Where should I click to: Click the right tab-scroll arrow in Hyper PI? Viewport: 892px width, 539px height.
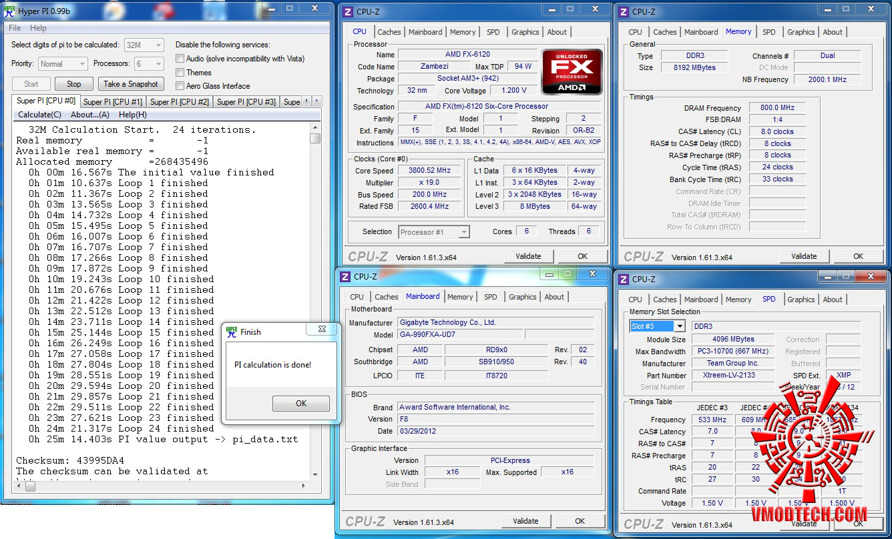click(x=316, y=101)
